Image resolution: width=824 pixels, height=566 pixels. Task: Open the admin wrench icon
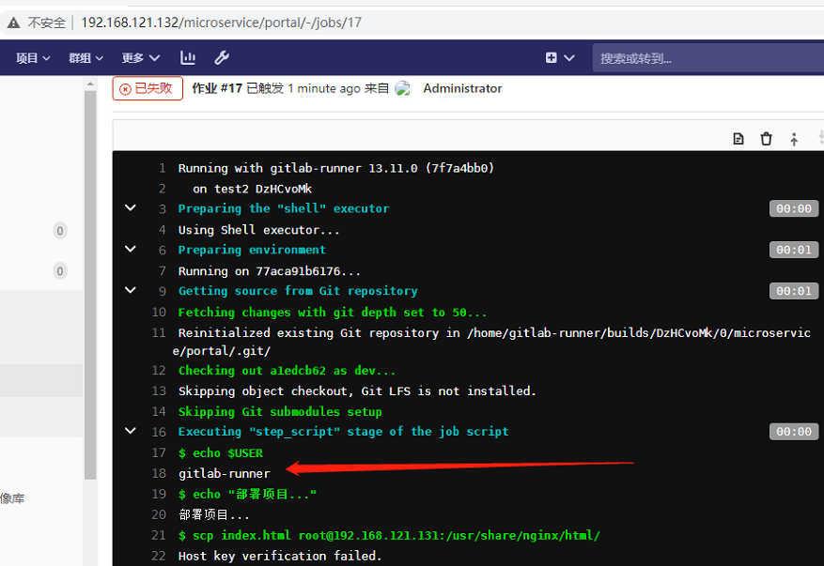[222, 58]
